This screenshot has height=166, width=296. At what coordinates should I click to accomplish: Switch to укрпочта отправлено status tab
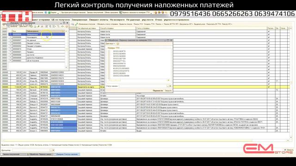point(176,19)
